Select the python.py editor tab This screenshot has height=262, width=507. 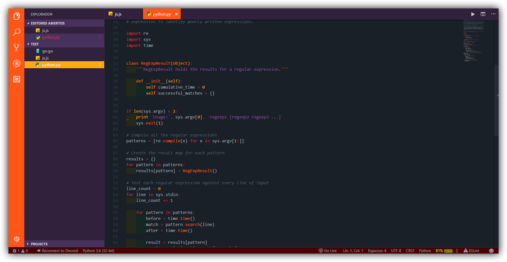pyautogui.click(x=162, y=14)
